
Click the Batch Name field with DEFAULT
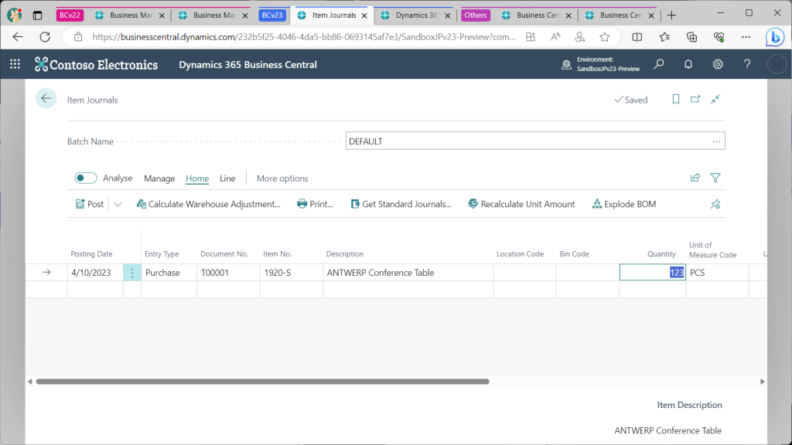click(x=535, y=141)
